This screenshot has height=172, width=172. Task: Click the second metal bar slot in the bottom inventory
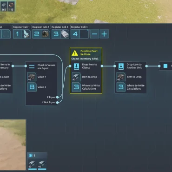(x=42, y=165)
